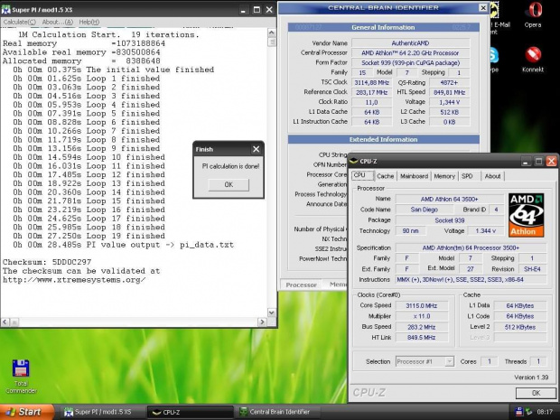Click the AMD Athlon 64 logo in CPU-Z
The height and width of the screenshot is (420, 560).
click(526, 215)
